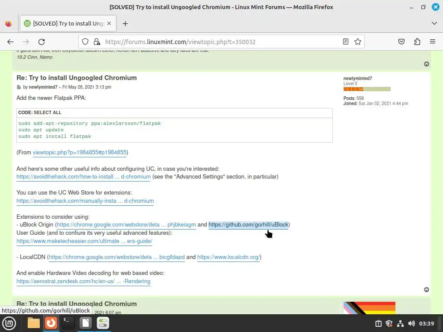Open the Linux Mint start menu

click(10, 323)
